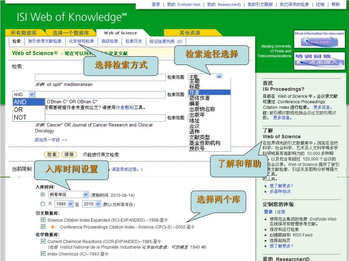Open 我已保存的检索 link
349x261 pixels.
pyautogui.click(x=294, y=4)
